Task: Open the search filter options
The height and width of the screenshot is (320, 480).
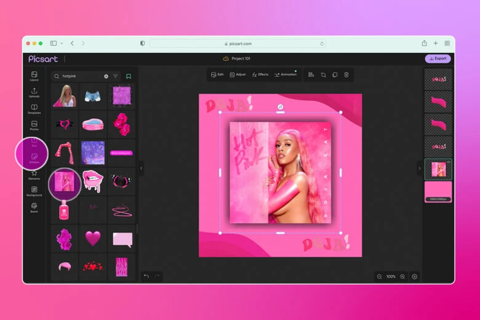Action: coord(116,76)
